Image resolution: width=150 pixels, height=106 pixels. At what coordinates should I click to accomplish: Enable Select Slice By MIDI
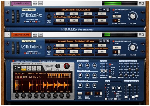pyautogui.click(x=40, y=61)
